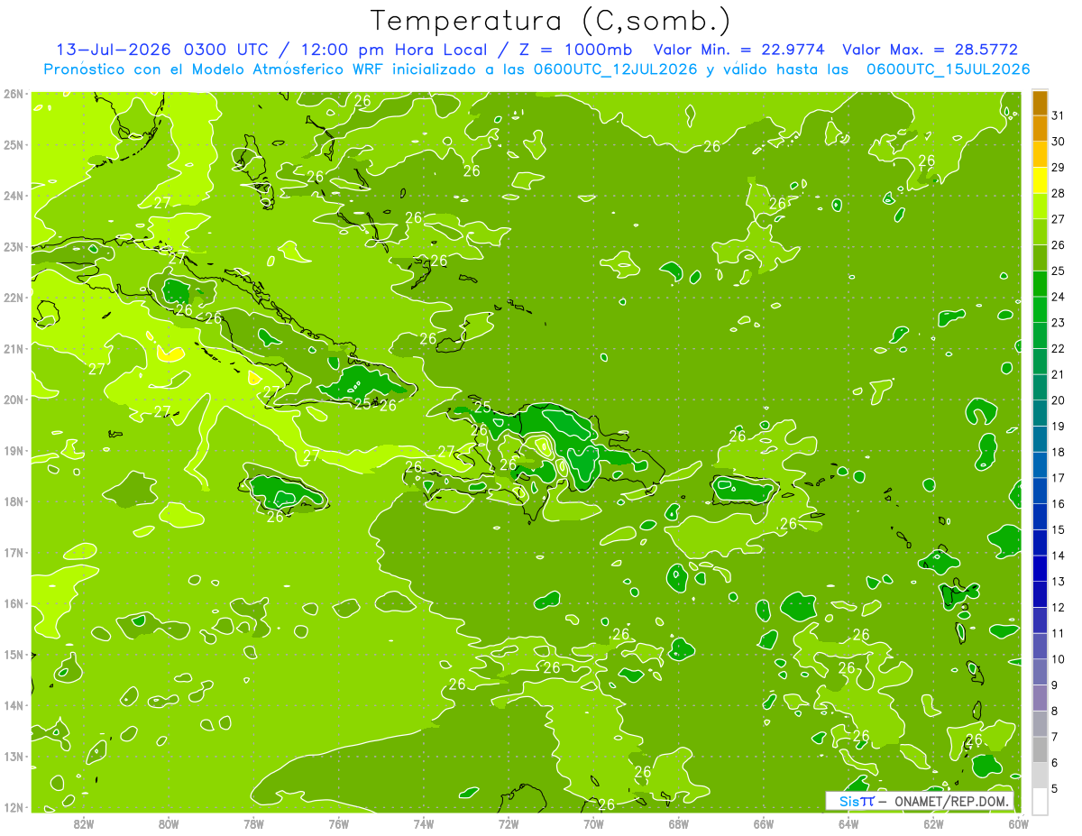1082x836 pixels.
Task: Click latitude label "23N"
Action: click(x=14, y=246)
